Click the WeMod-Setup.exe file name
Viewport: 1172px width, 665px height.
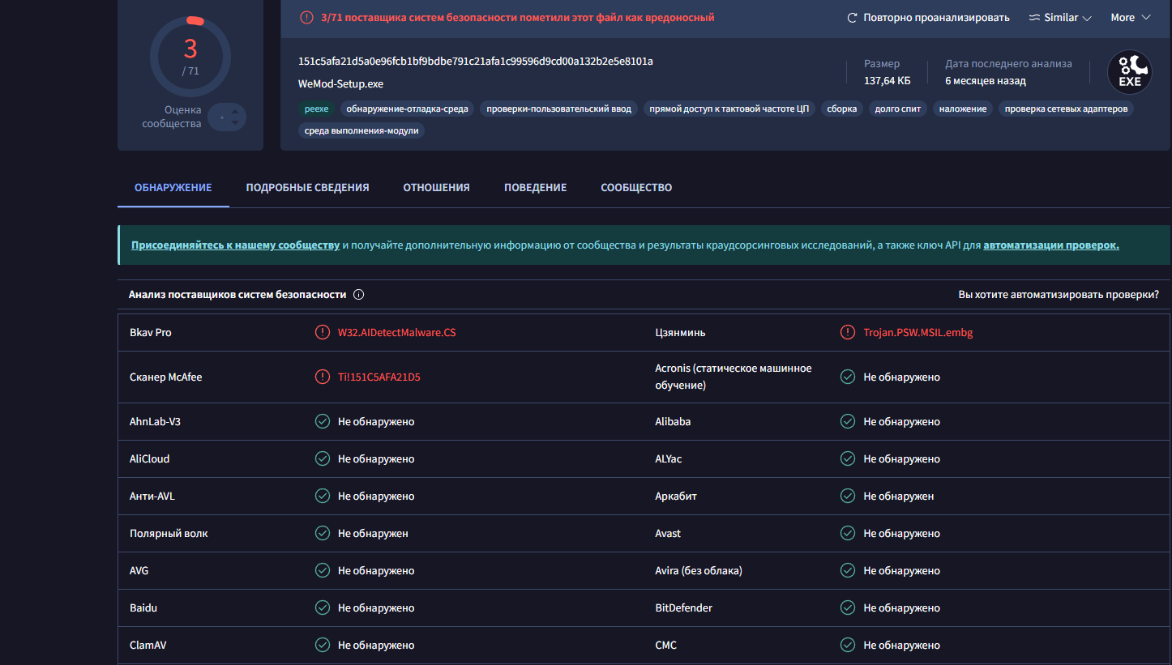341,83
